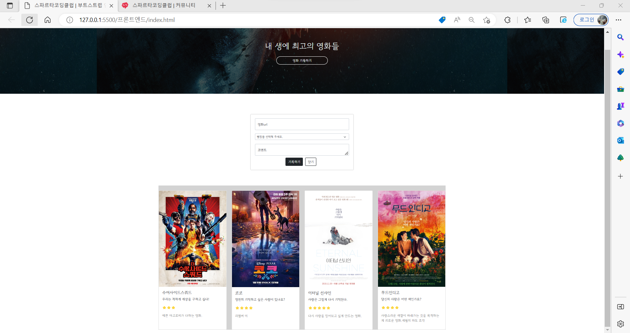630x333 pixels.
Task: Close the form with 닫기 button
Action: [x=311, y=162]
